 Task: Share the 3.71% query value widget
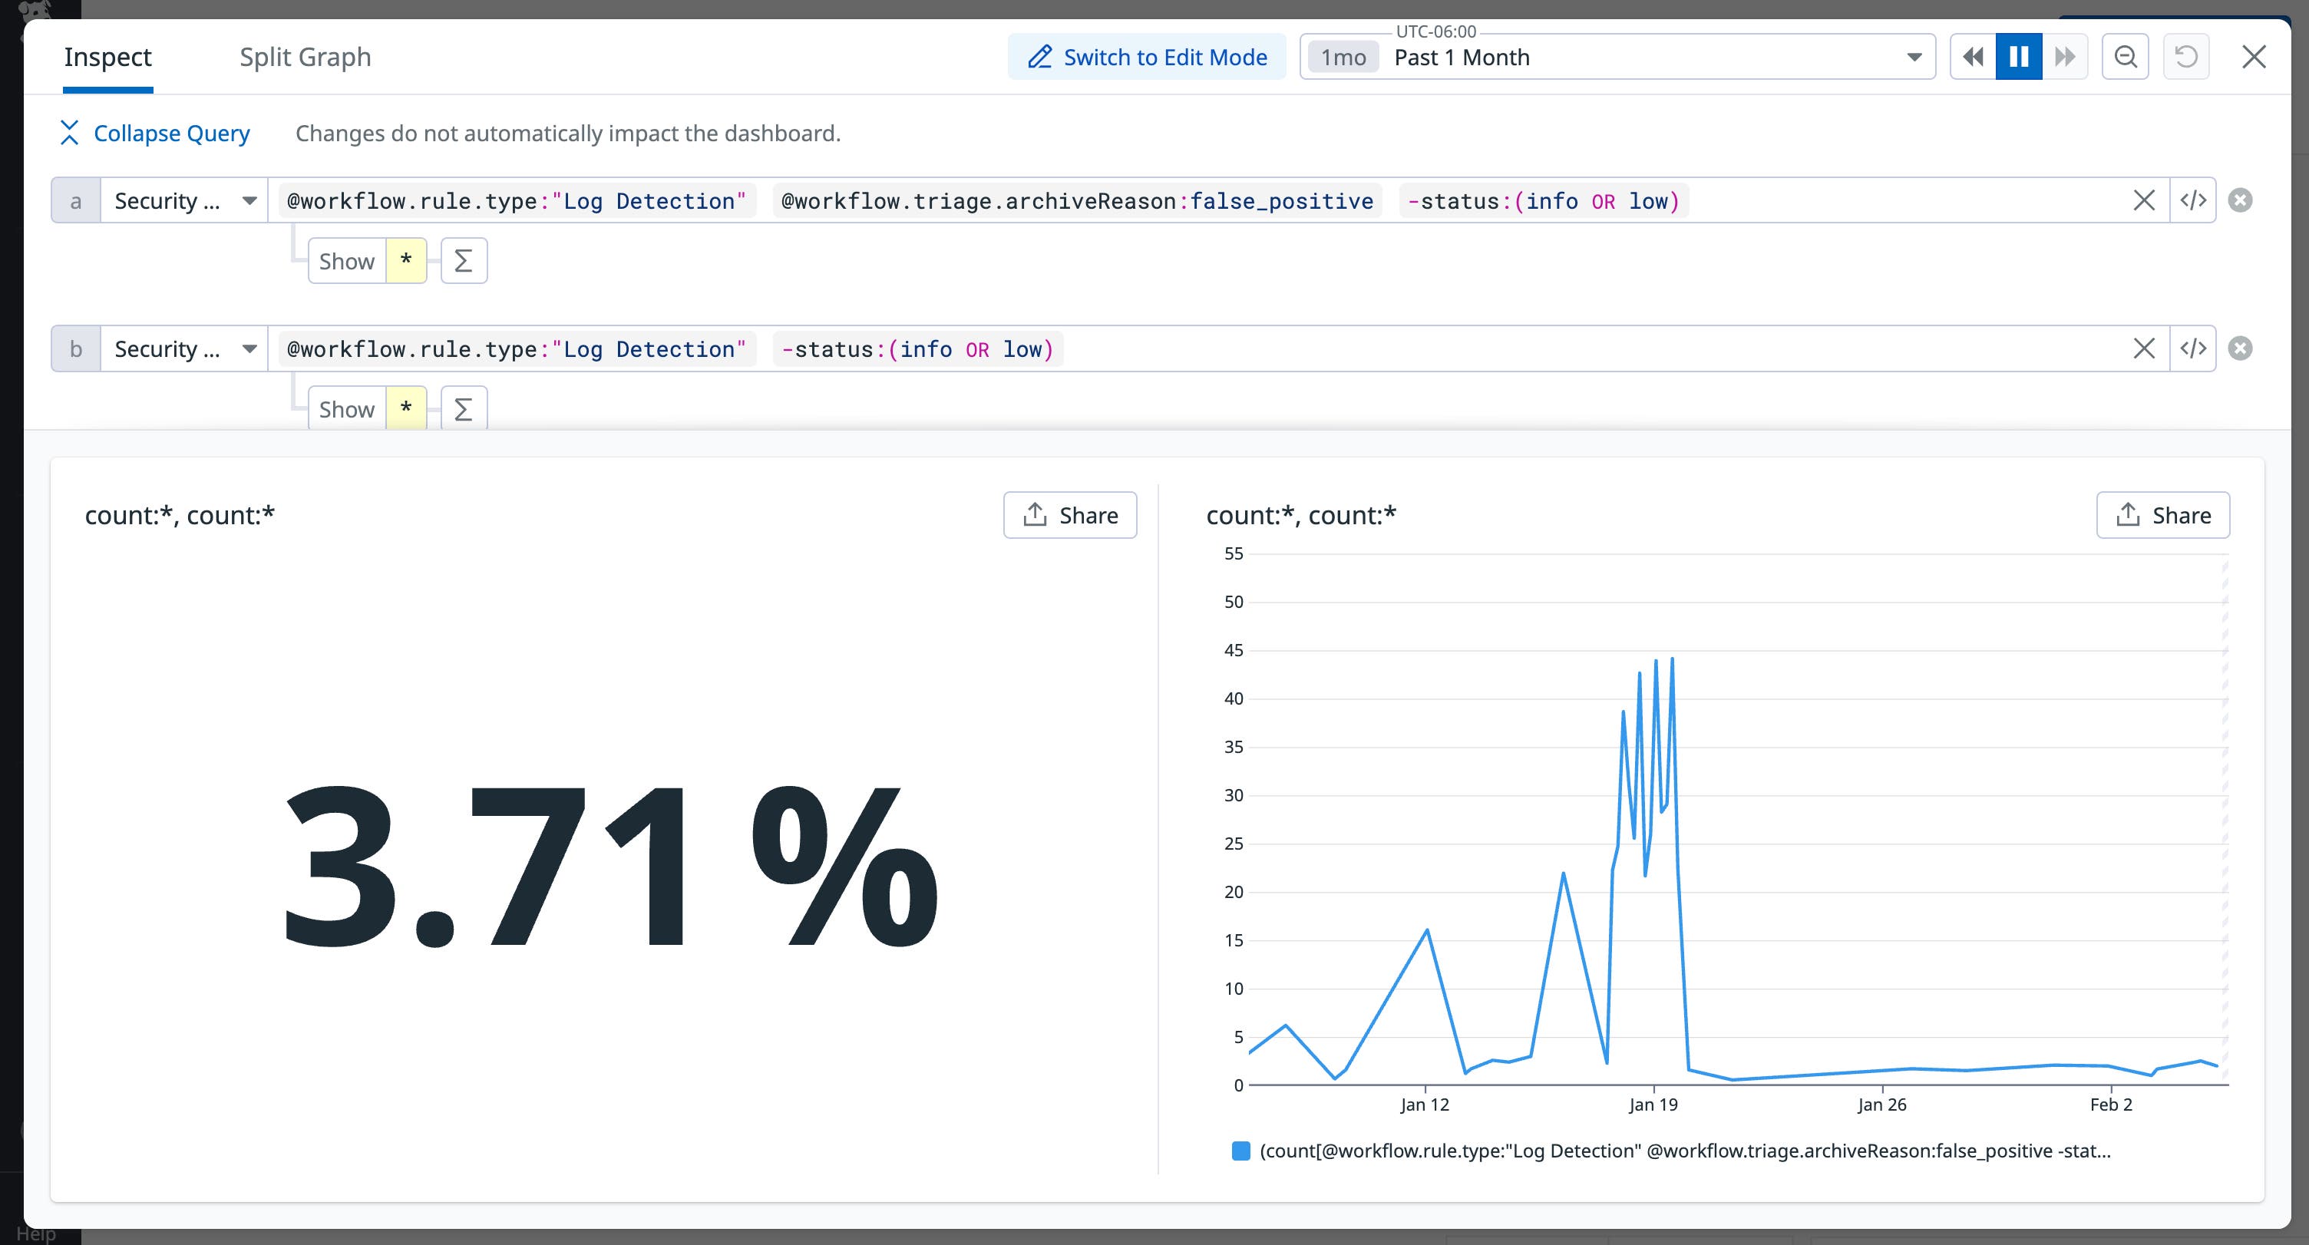click(1069, 514)
